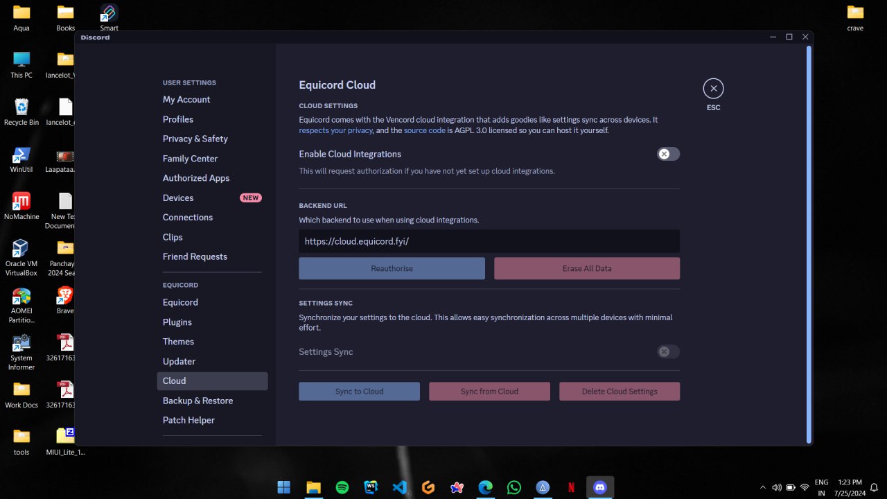The image size is (887, 499).
Task: Open Clips settings
Action: (212, 237)
